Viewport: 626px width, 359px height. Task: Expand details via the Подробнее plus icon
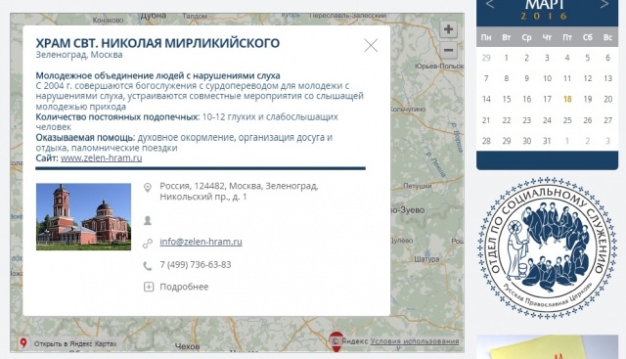point(149,287)
